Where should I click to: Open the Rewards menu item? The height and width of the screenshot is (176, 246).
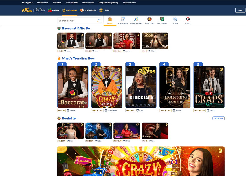[57, 2]
